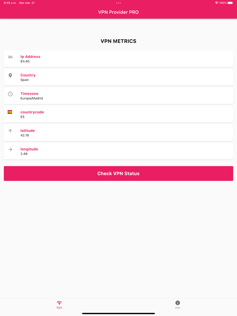This screenshot has height=316, width=237.
Task: Switch to the Vpn tab
Action: (x=59, y=306)
